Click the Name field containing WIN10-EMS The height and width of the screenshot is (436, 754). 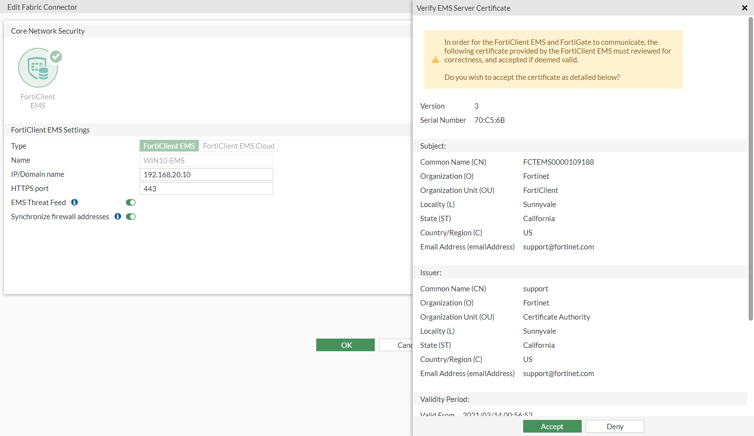(x=206, y=160)
